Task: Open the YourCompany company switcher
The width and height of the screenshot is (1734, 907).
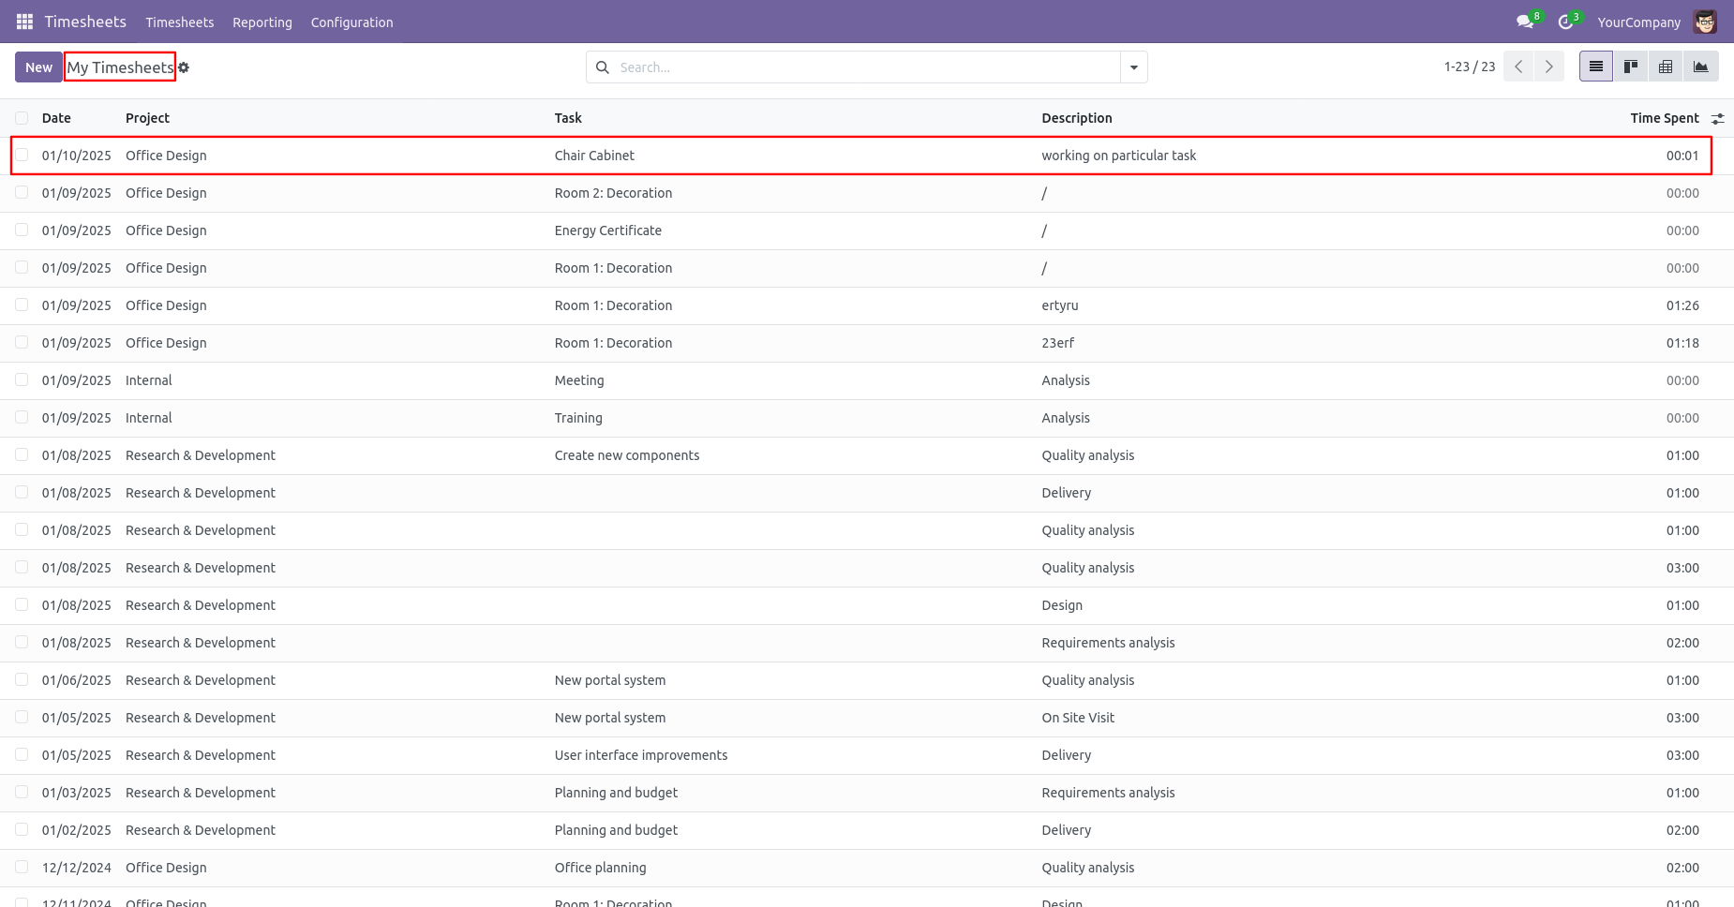Action: [1638, 22]
